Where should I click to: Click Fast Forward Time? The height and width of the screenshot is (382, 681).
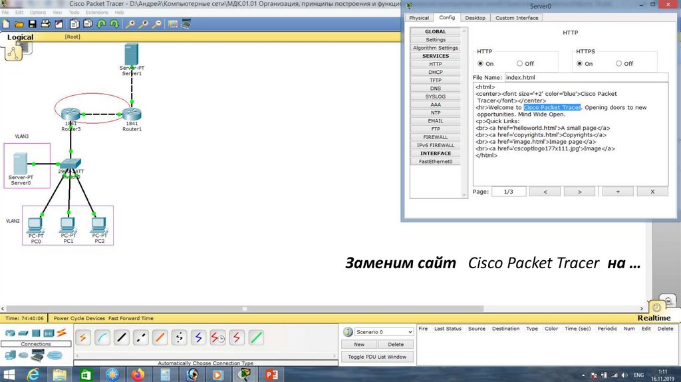point(131,319)
